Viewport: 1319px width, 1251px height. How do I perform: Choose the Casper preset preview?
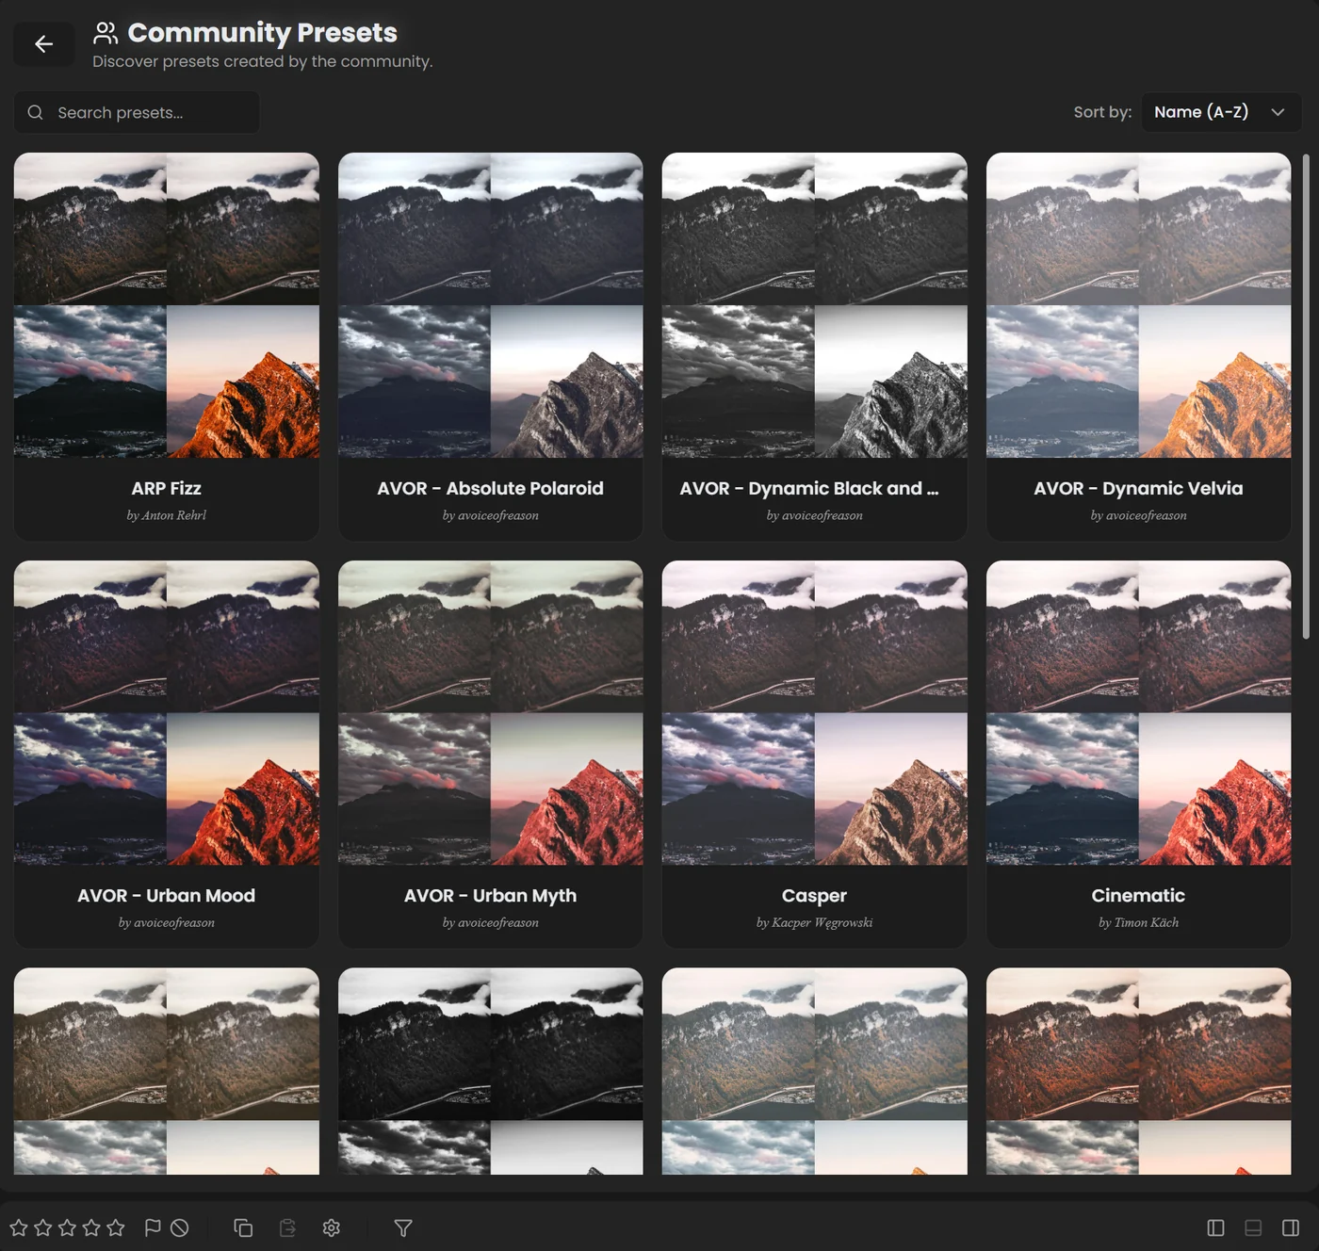(815, 713)
